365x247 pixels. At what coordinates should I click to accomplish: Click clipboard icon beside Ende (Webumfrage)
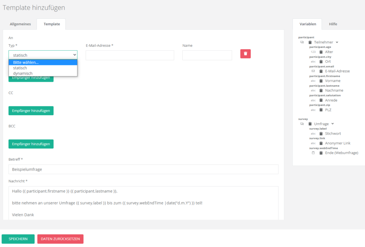click(321, 153)
